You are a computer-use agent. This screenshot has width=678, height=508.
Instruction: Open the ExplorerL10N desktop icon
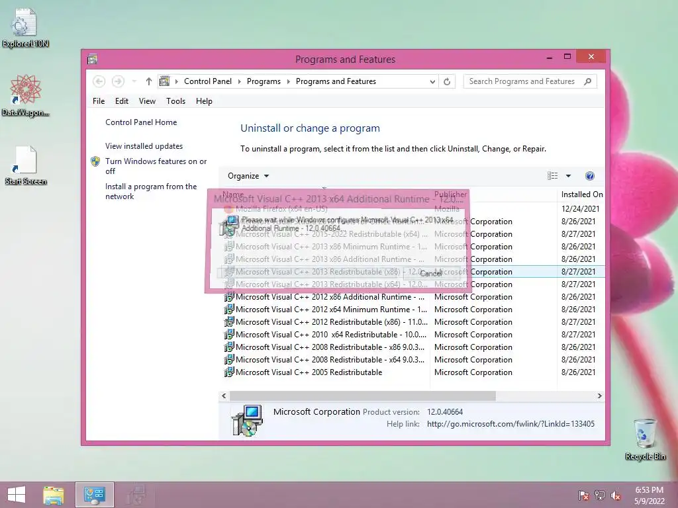coord(25,27)
